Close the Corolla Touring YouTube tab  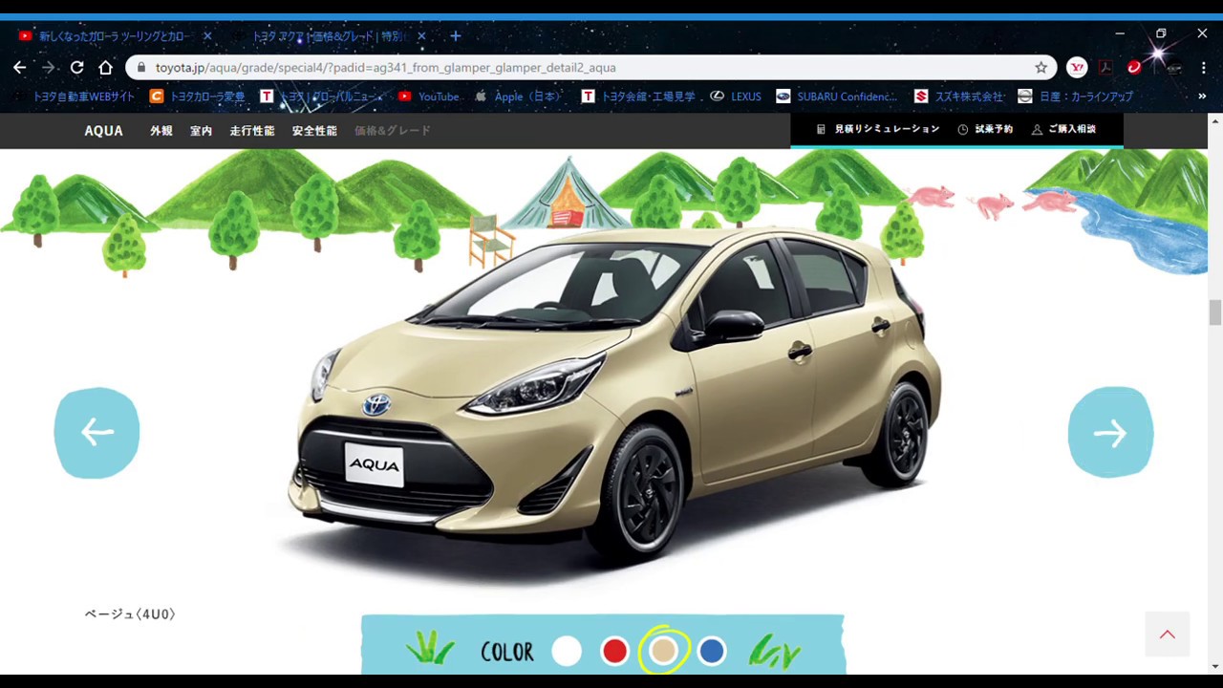pos(206,36)
